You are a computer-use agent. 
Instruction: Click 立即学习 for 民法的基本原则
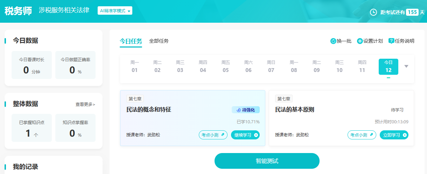click(394, 135)
